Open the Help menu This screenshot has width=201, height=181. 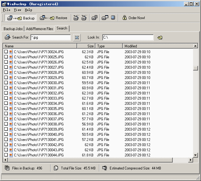click(28, 10)
